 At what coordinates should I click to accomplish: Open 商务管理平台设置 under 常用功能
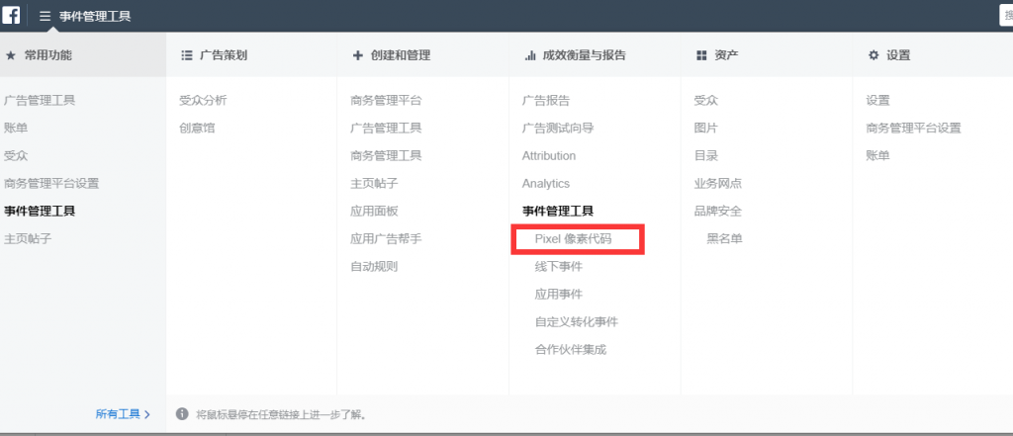pyautogui.click(x=51, y=184)
